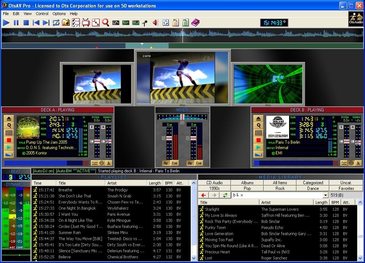This screenshot has height=263, width=365.
Task: Click the mixer crossfader slider
Action: (x=182, y=117)
